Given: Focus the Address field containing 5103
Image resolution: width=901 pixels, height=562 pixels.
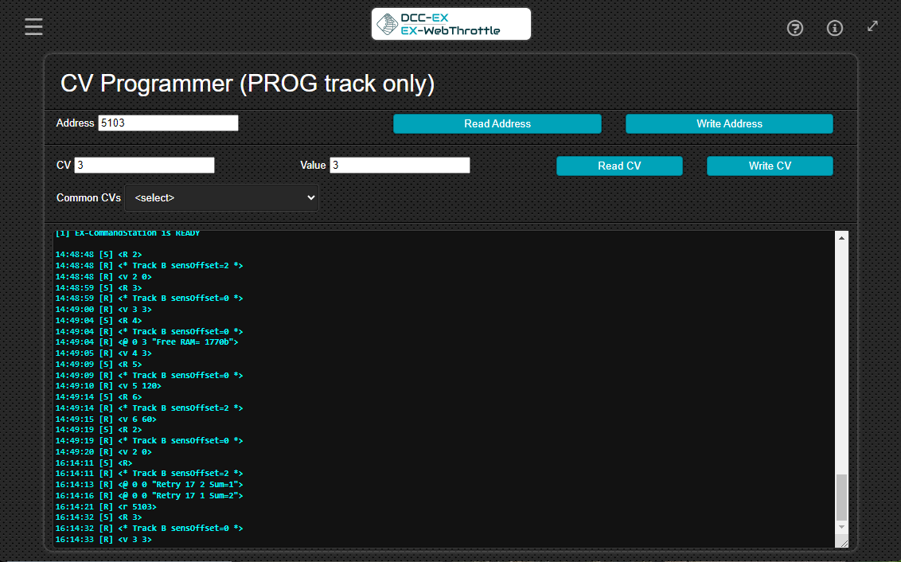Looking at the screenshot, I should point(168,123).
